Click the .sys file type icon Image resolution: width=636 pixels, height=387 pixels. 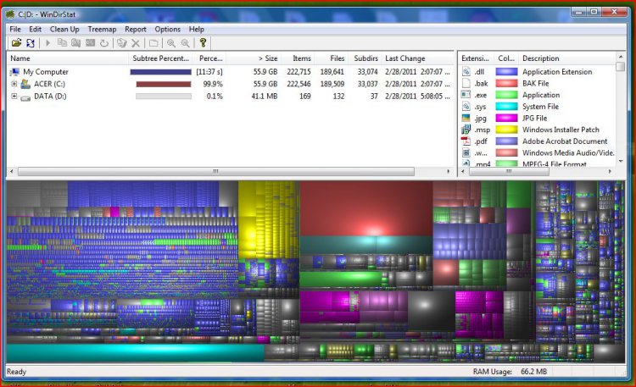click(466, 106)
